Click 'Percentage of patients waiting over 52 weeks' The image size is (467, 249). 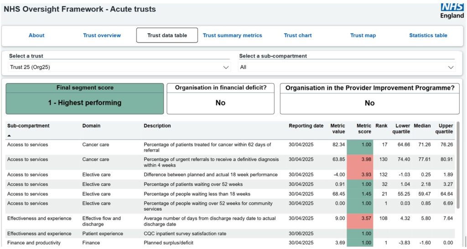193,184
